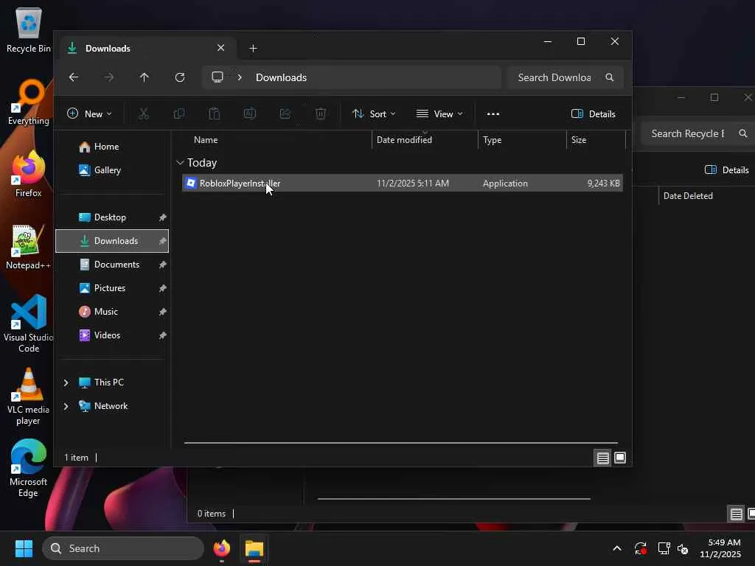Go up one folder level
The width and height of the screenshot is (755, 566).
point(145,77)
